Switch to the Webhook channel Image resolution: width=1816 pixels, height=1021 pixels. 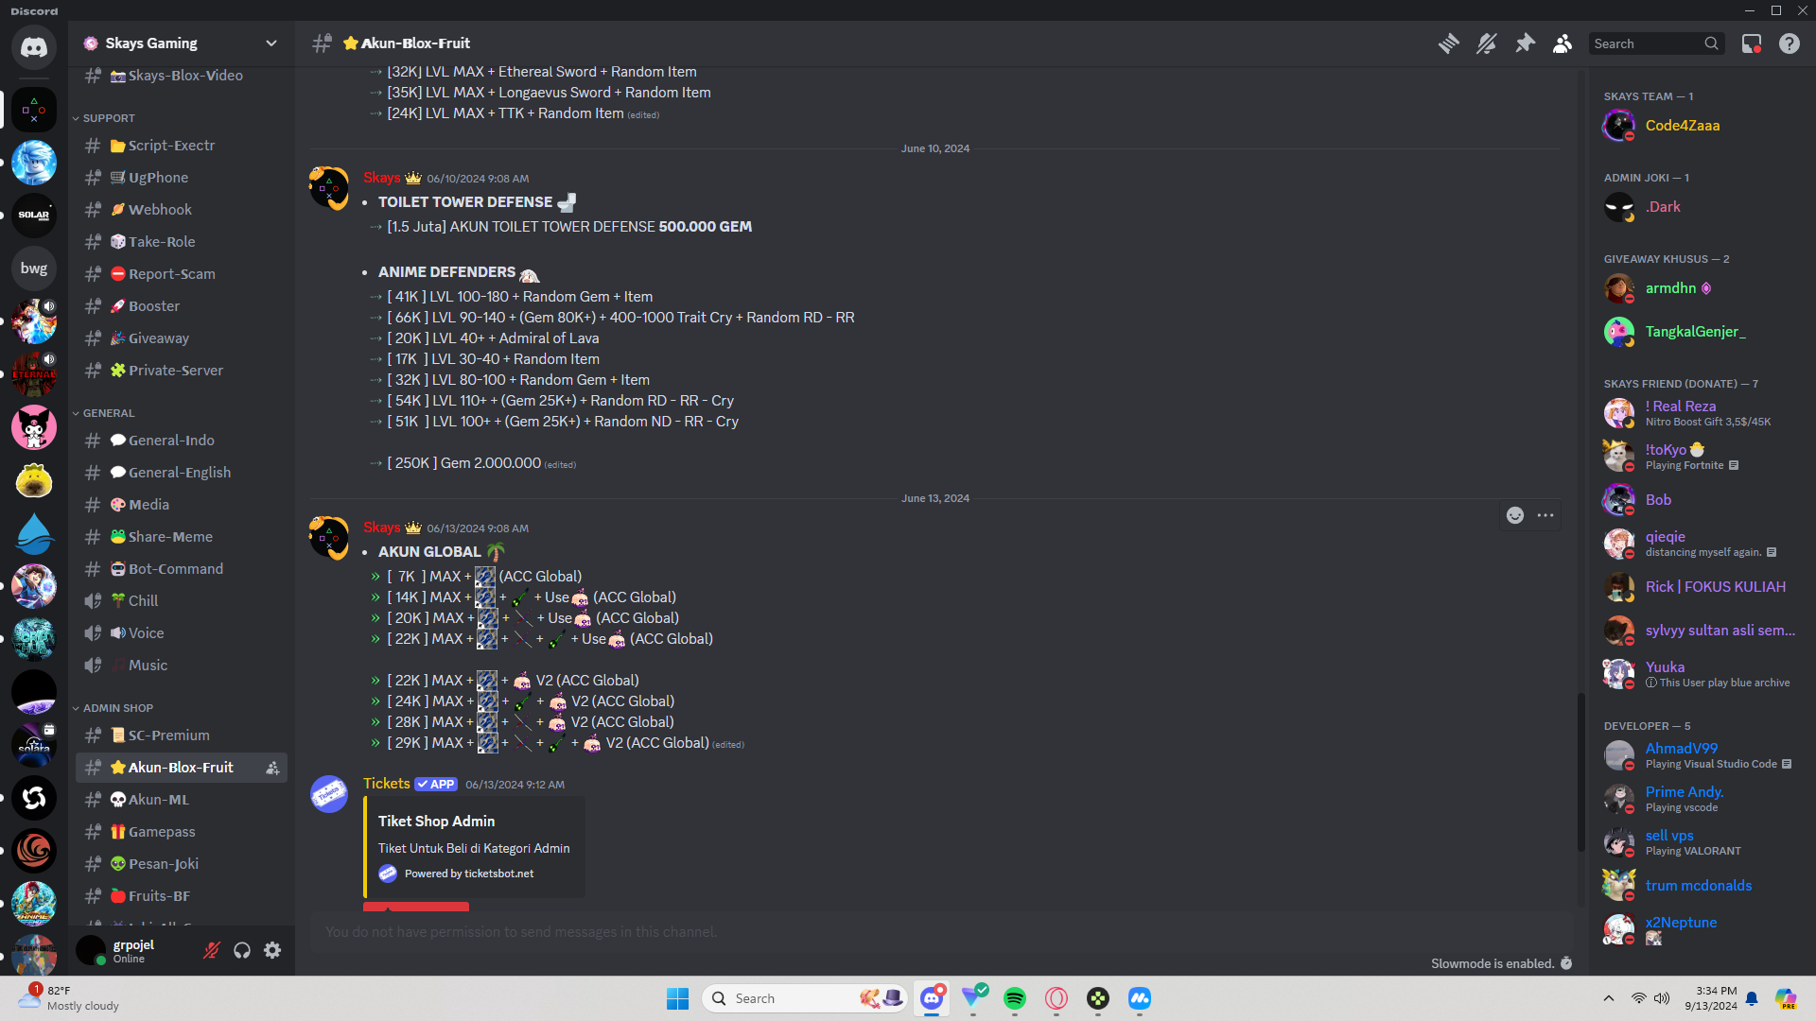(x=182, y=210)
